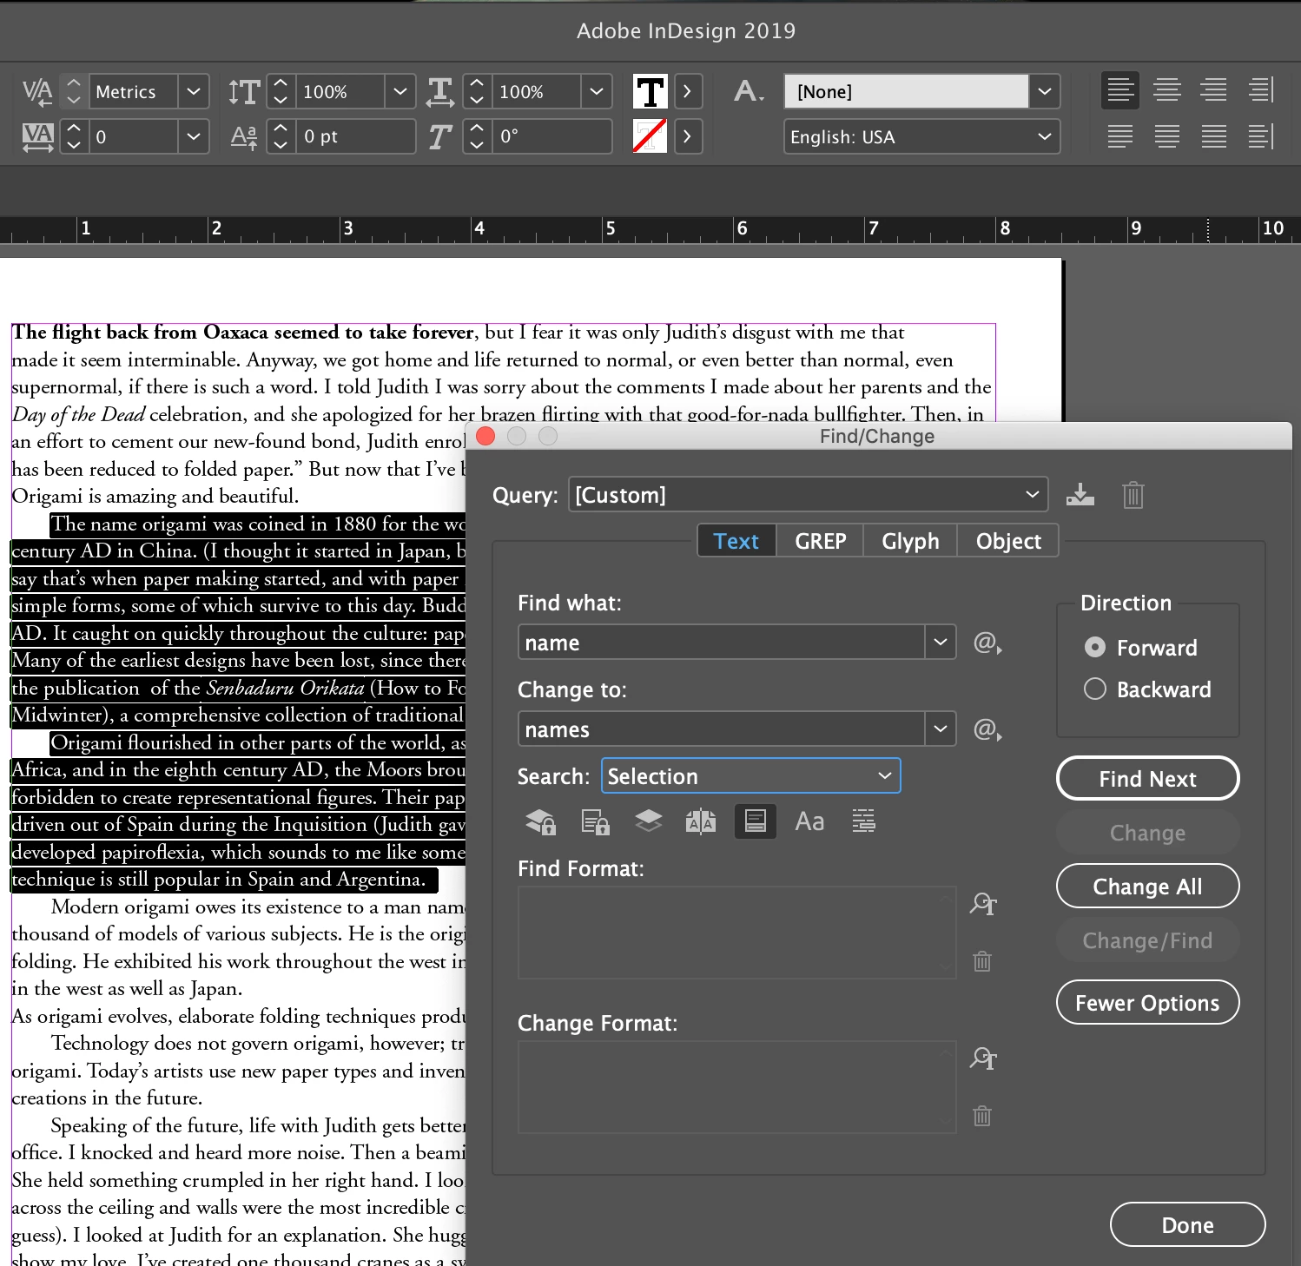Screen dimensions: 1301x1266
Task: Switch to the Glyph tab
Action: tap(910, 541)
